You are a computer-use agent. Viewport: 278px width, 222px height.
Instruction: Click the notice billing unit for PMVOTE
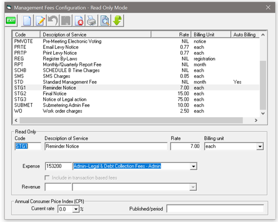(x=200, y=41)
